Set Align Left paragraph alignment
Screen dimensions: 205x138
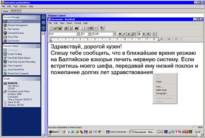point(139,34)
